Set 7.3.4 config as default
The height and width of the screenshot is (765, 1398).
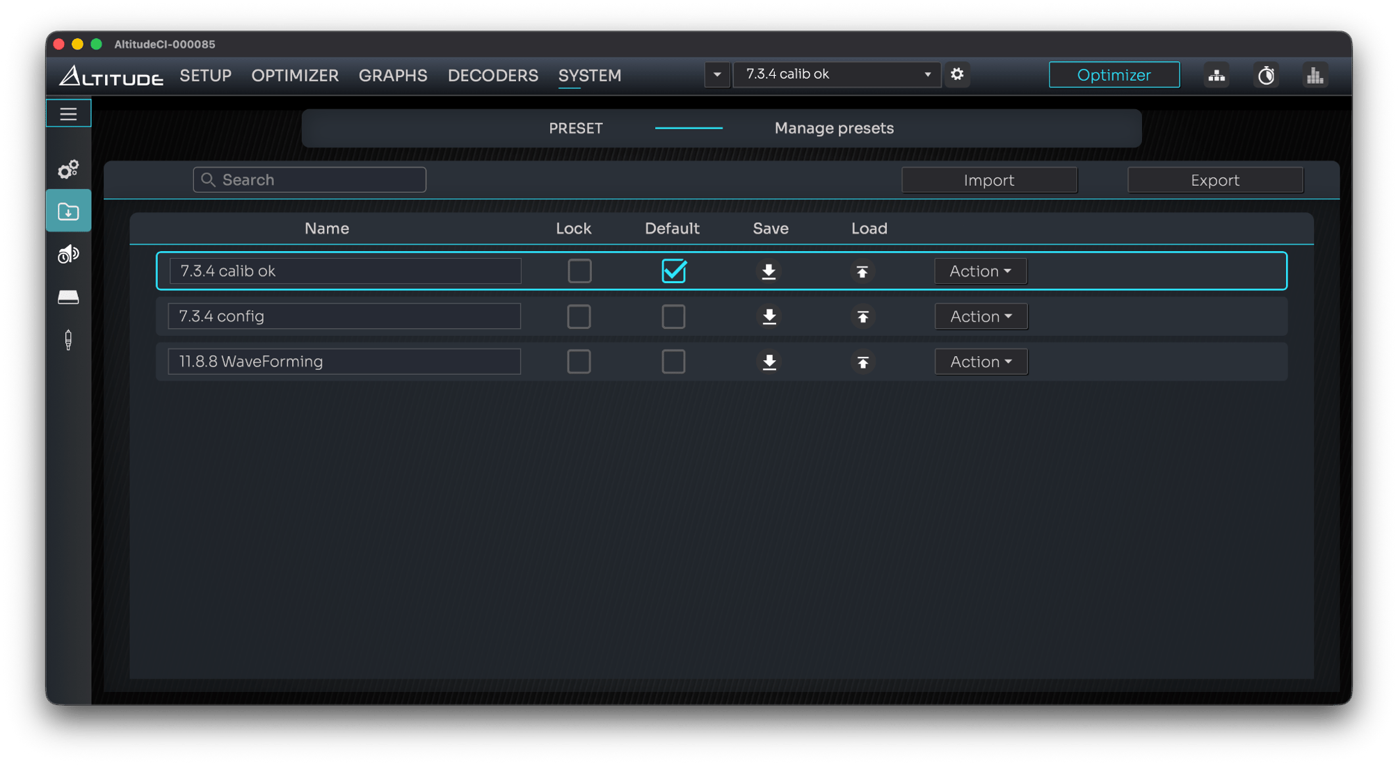click(x=673, y=316)
